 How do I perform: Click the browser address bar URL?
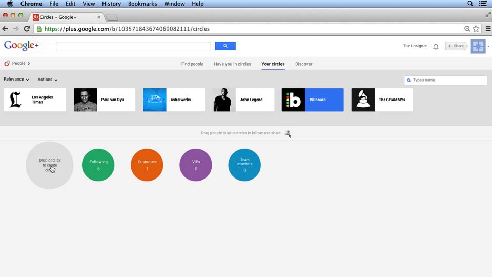coord(127,29)
